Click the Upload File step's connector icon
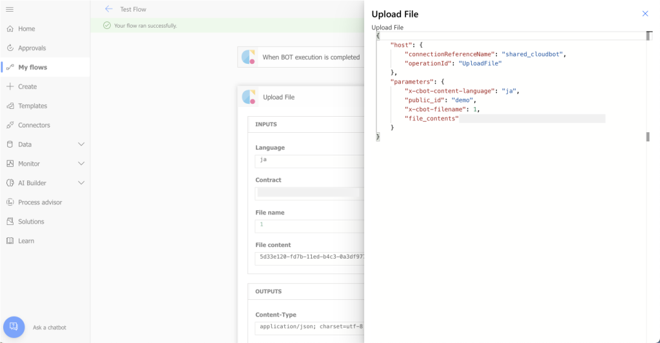The height and width of the screenshot is (343, 660). (x=249, y=97)
